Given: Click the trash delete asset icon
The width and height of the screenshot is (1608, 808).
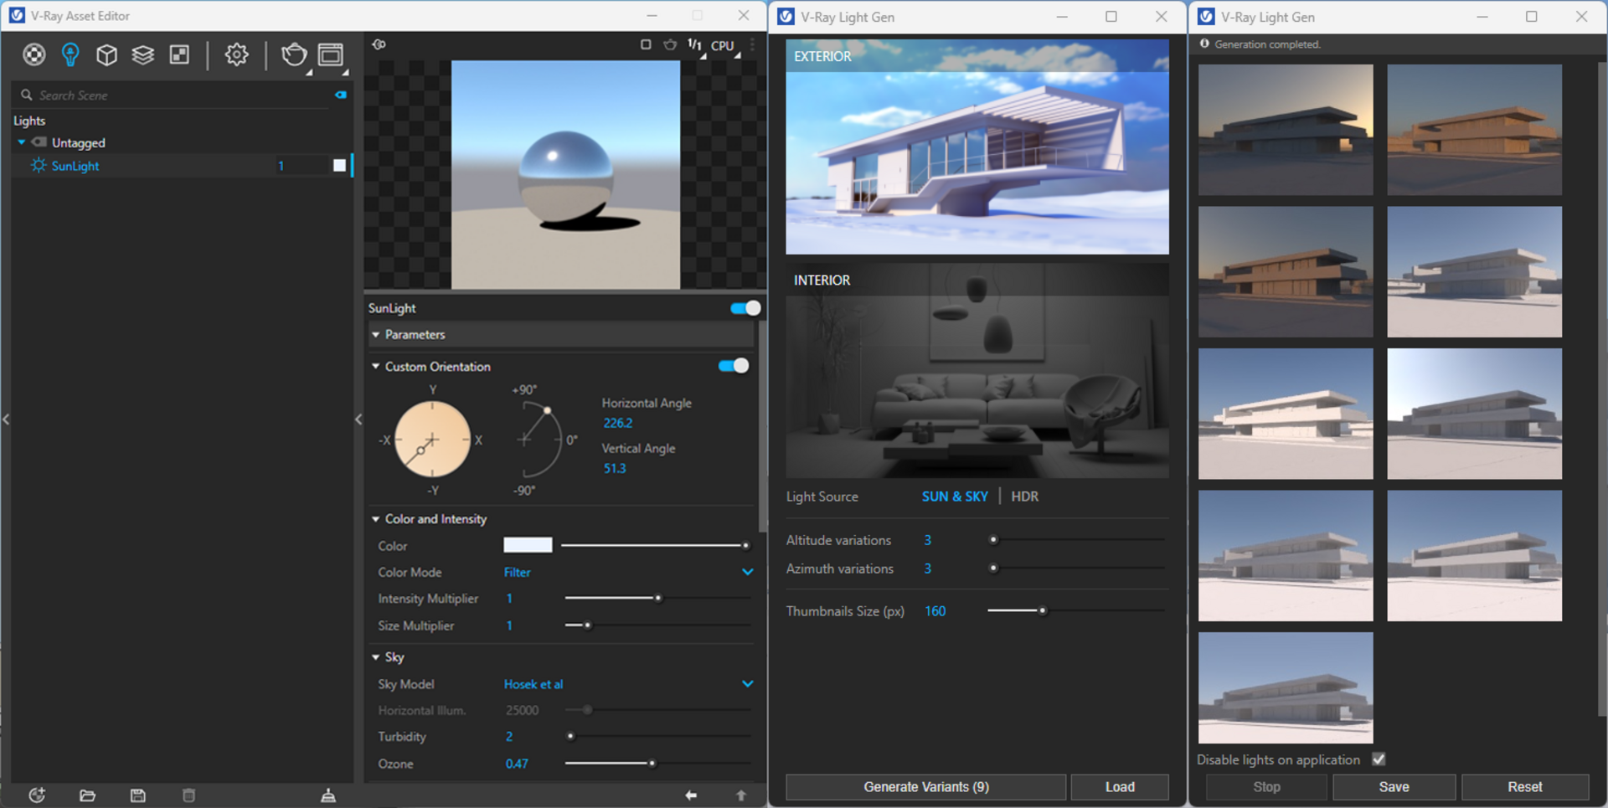Looking at the screenshot, I should click(x=189, y=795).
